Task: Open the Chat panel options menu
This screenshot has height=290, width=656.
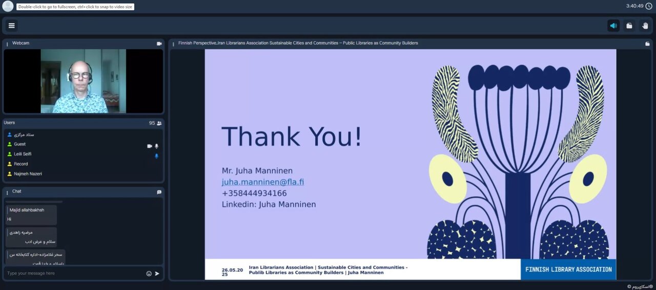Action: [x=7, y=192]
